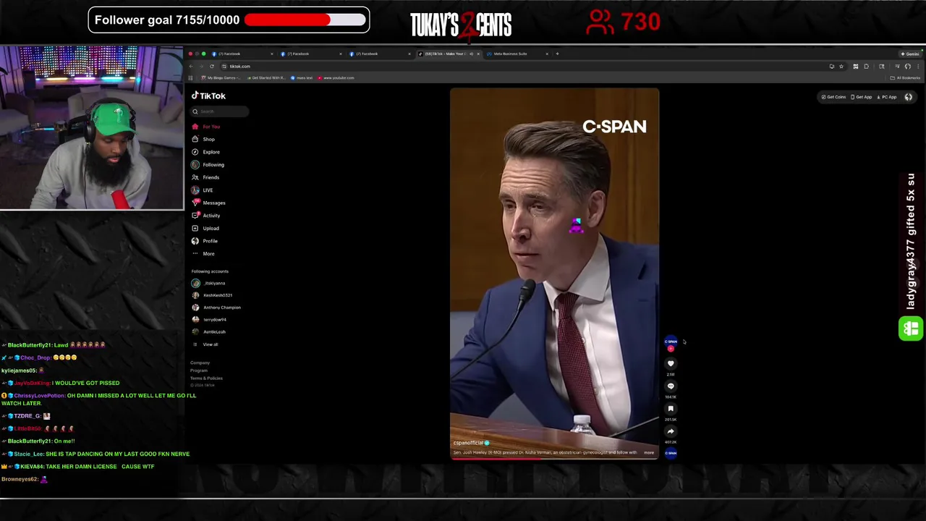Reload the TikTok page
This screenshot has width=926, height=521.
click(x=212, y=67)
